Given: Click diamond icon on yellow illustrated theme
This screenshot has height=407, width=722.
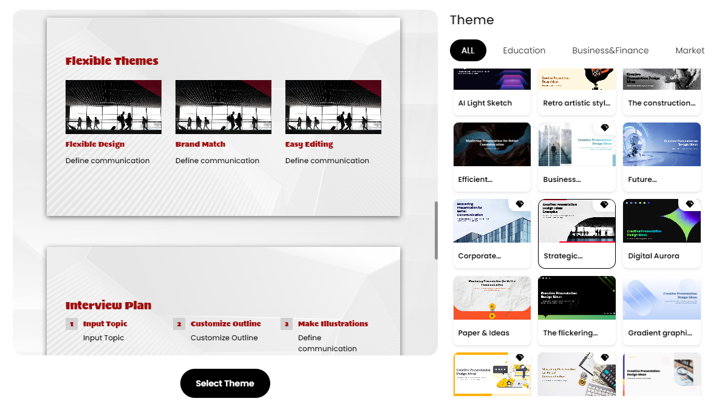Looking at the screenshot, I should (x=520, y=357).
